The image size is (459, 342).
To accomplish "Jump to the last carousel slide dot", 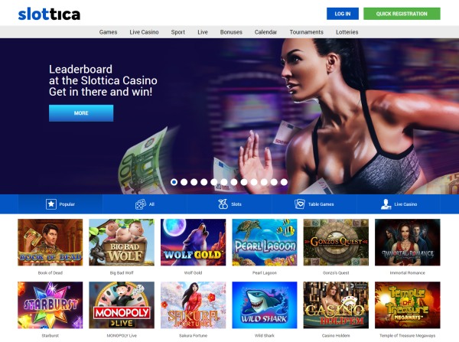I will (x=284, y=182).
